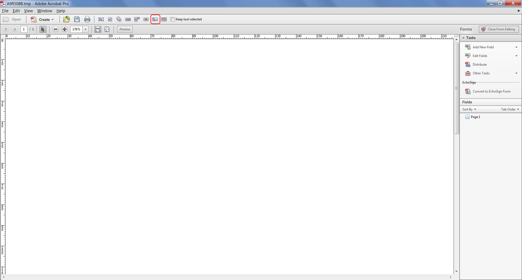Click the Distribute task icon
Viewport: 522px width, 280px height.
click(x=468, y=64)
